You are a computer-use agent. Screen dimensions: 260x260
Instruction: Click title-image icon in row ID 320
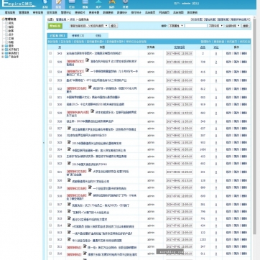point(69,180)
